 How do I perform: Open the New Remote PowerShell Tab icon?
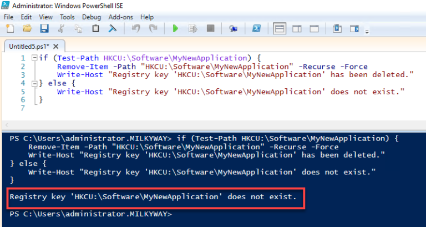[234, 28]
